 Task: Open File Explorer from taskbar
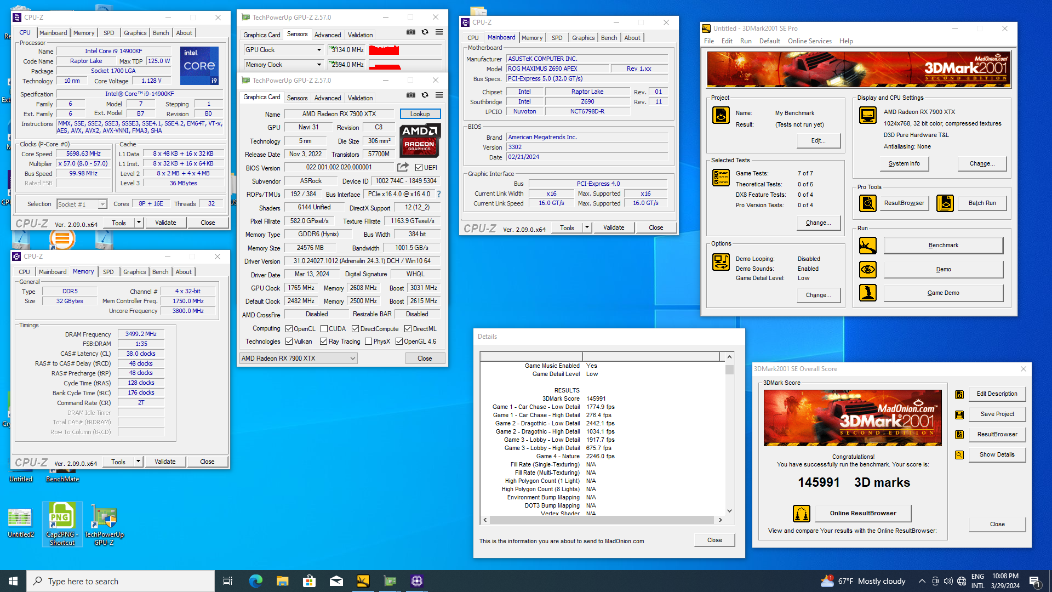(x=282, y=581)
